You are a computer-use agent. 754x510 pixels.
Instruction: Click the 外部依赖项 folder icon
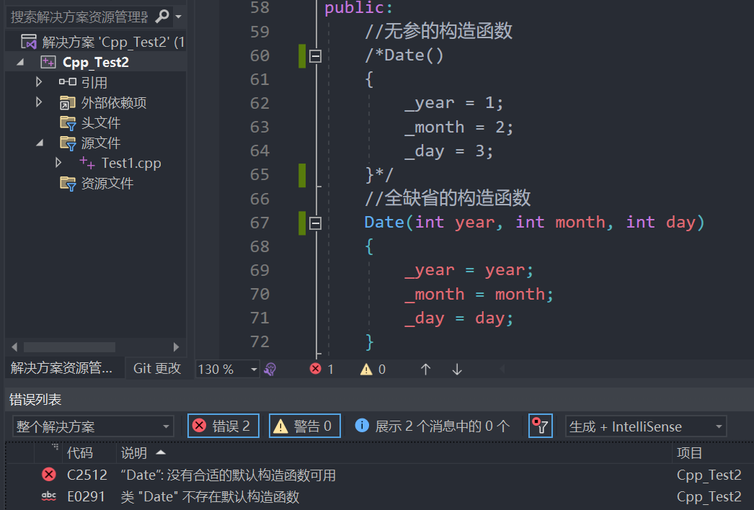tap(67, 102)
